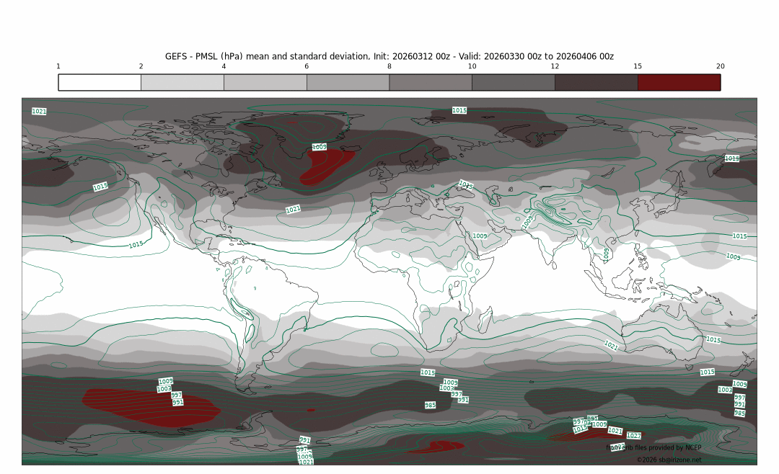Click the GEFS PMSL chart title text
The image size is (779, 474).
tap(389, 56)
